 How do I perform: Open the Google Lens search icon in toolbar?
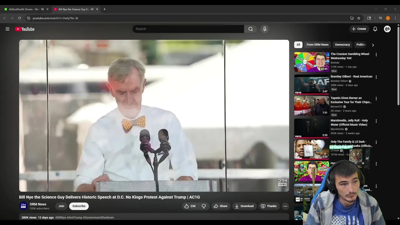369,18
